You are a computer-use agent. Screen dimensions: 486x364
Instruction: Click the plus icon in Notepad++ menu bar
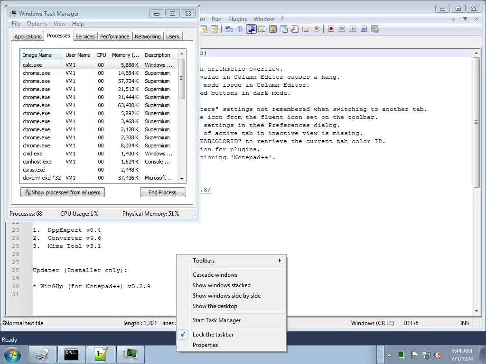coord(453,19)
